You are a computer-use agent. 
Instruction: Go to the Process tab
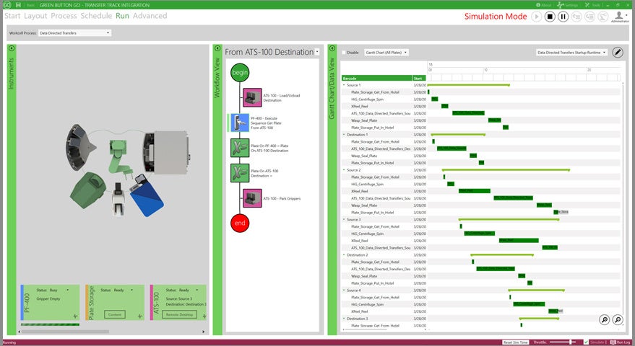tap(64, 16)
